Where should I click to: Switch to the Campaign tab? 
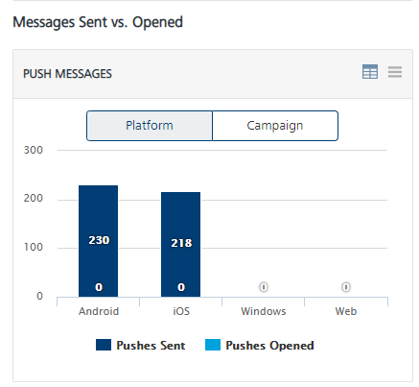(275, 126)
